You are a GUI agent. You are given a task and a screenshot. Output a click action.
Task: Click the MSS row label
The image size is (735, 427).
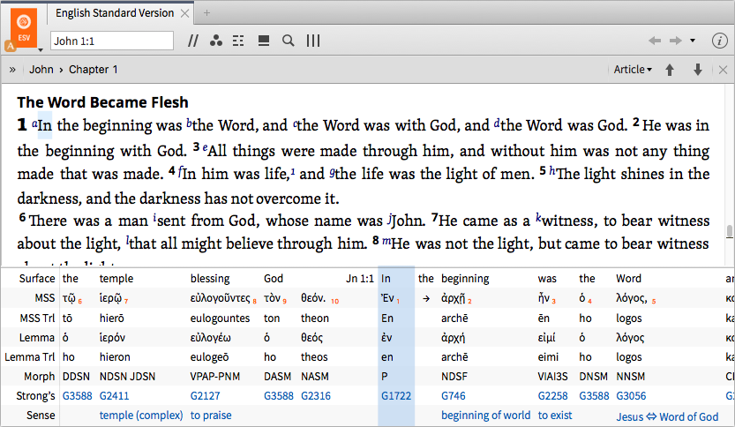pos(44,298)
